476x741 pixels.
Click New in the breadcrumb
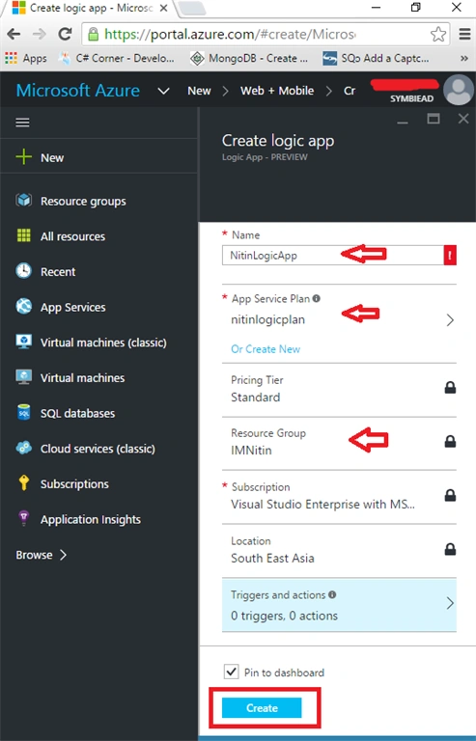point(199,91)
